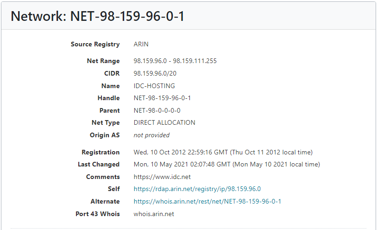Viewport: 377px width, 230px height.
Task: Click the CIDR value 98.159.96.0/20
Action: pyautogui.click(x=155, y=73)
